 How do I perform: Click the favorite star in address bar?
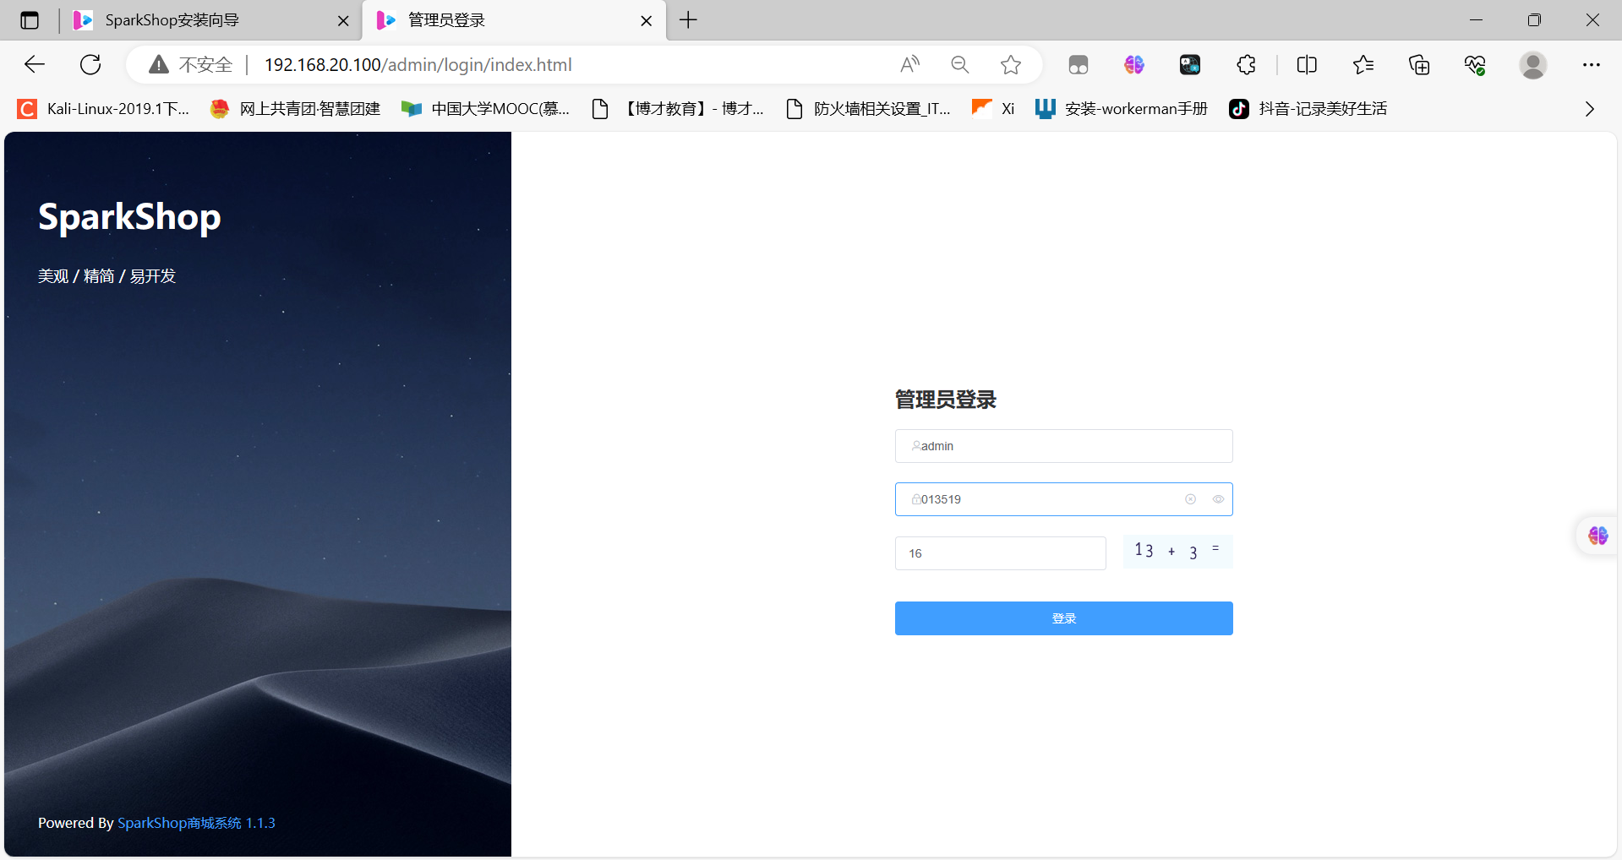tap(1010, 65)
